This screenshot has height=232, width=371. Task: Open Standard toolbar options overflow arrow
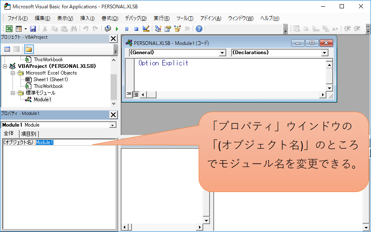pos(285,29)
